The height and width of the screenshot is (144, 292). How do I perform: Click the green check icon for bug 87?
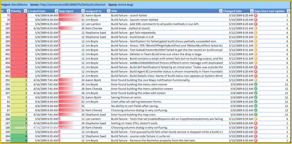point(256,110)
